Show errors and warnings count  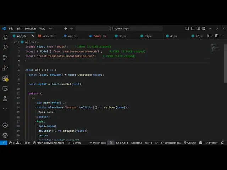tap(15, 143)
